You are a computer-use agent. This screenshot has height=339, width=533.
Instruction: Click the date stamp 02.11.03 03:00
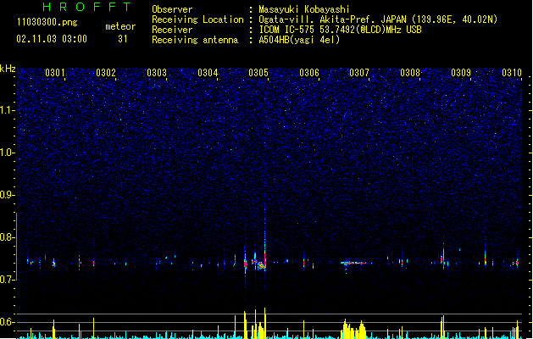(52, 39)
